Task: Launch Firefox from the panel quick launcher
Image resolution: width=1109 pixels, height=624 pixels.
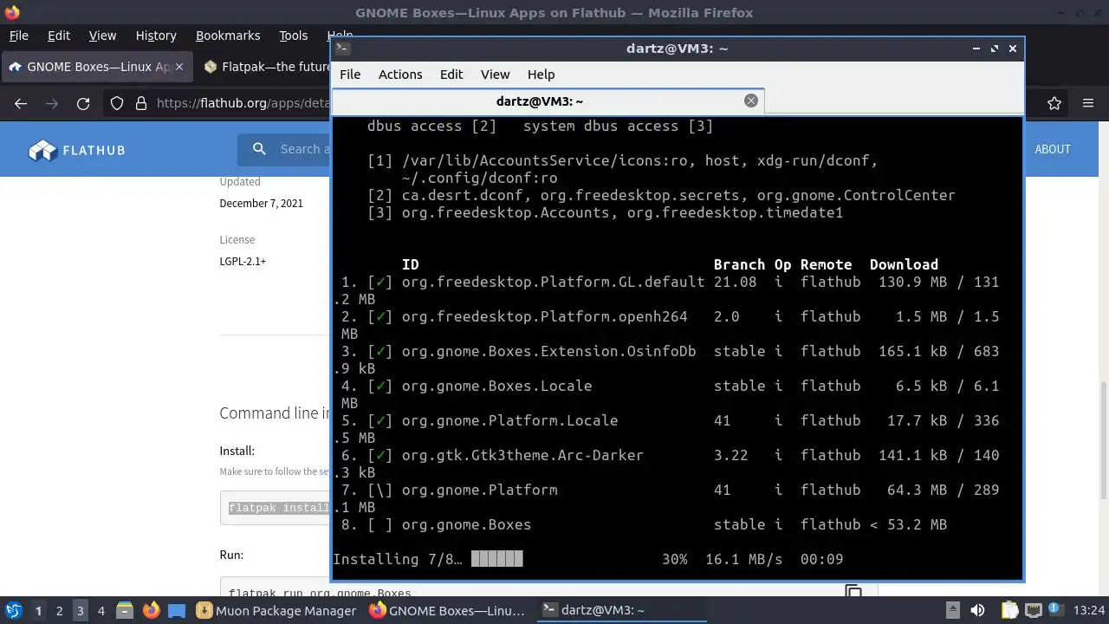Action: coord(151,610)
